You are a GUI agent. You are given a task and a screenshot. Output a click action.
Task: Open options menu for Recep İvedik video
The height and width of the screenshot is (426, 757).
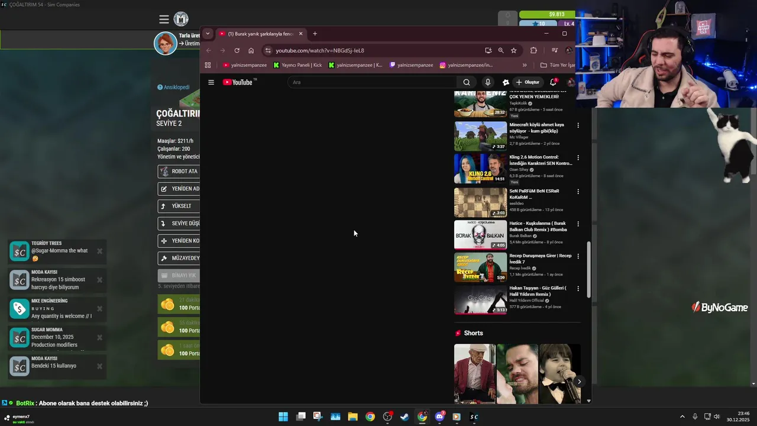click(578, 256)
